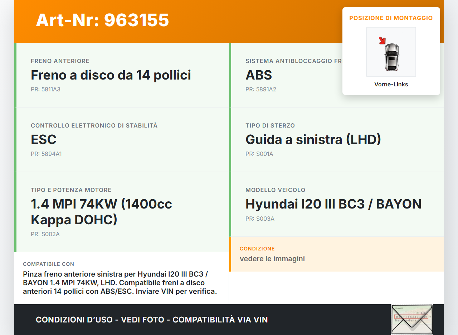Viewport: 458px width, 335px height.
Task: Click the code PR: 5894A1
Action: tap(46, 154)
